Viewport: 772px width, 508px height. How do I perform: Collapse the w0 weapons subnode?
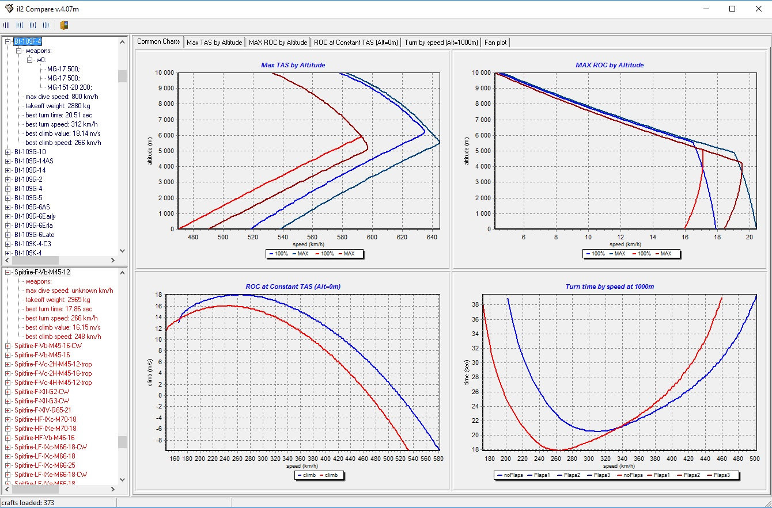point(30,60)
